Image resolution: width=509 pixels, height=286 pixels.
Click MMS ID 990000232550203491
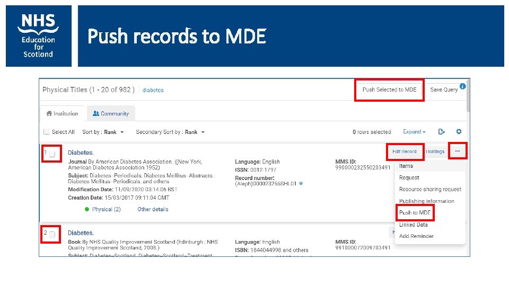pyautogui.click(x=363, y=168)
